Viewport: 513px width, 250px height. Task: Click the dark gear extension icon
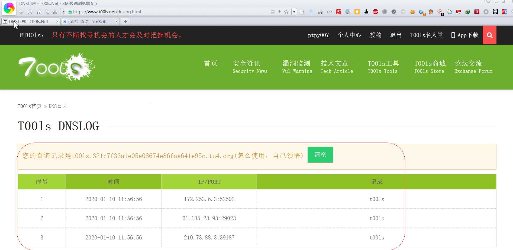click(394, 12)
